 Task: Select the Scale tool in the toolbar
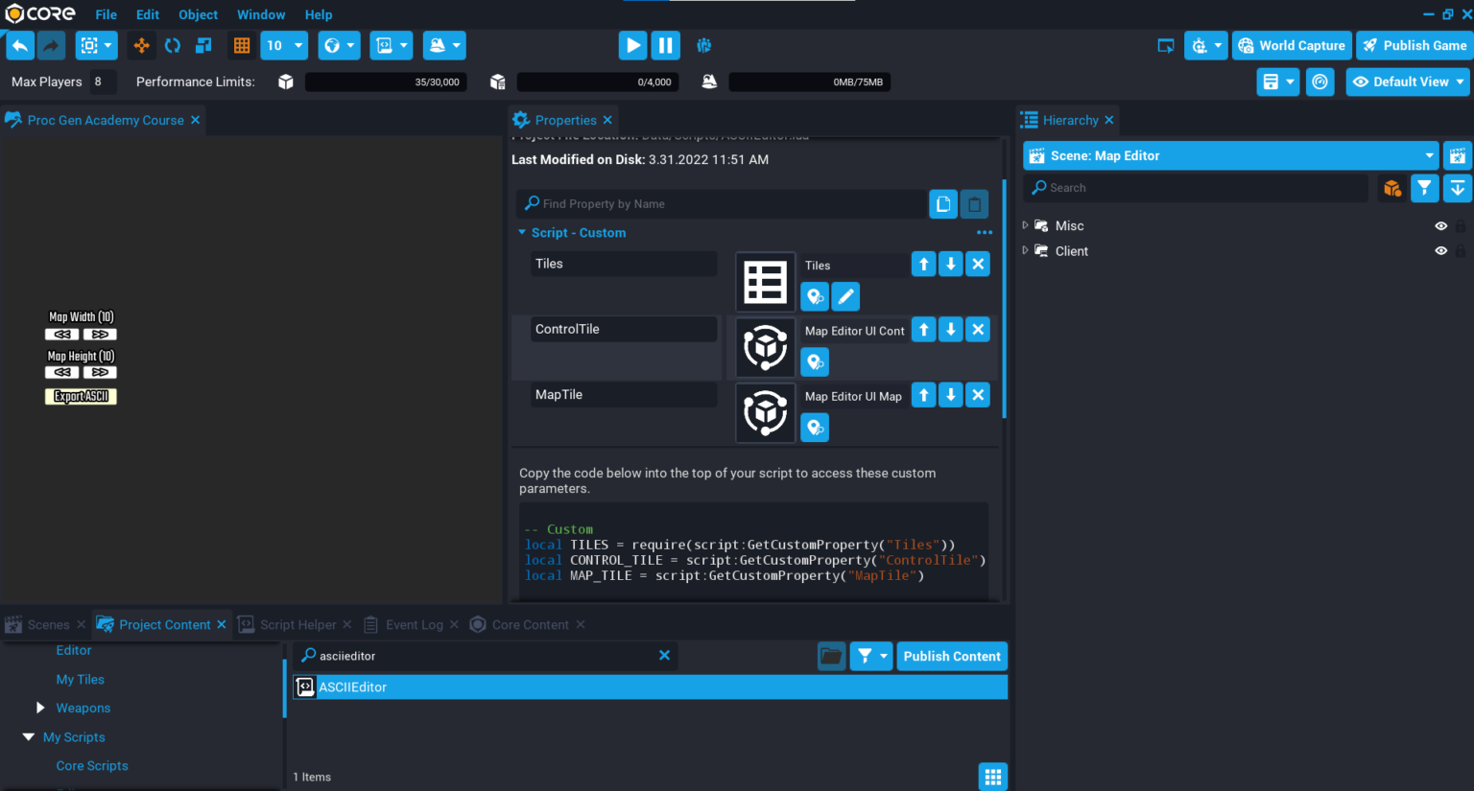point(203,45)
